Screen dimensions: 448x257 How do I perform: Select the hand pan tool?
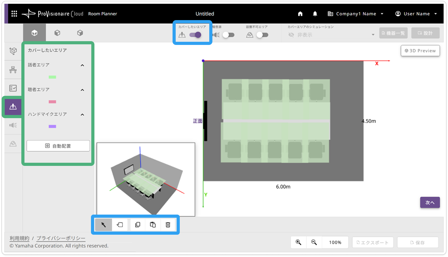(x=120, y=225)
